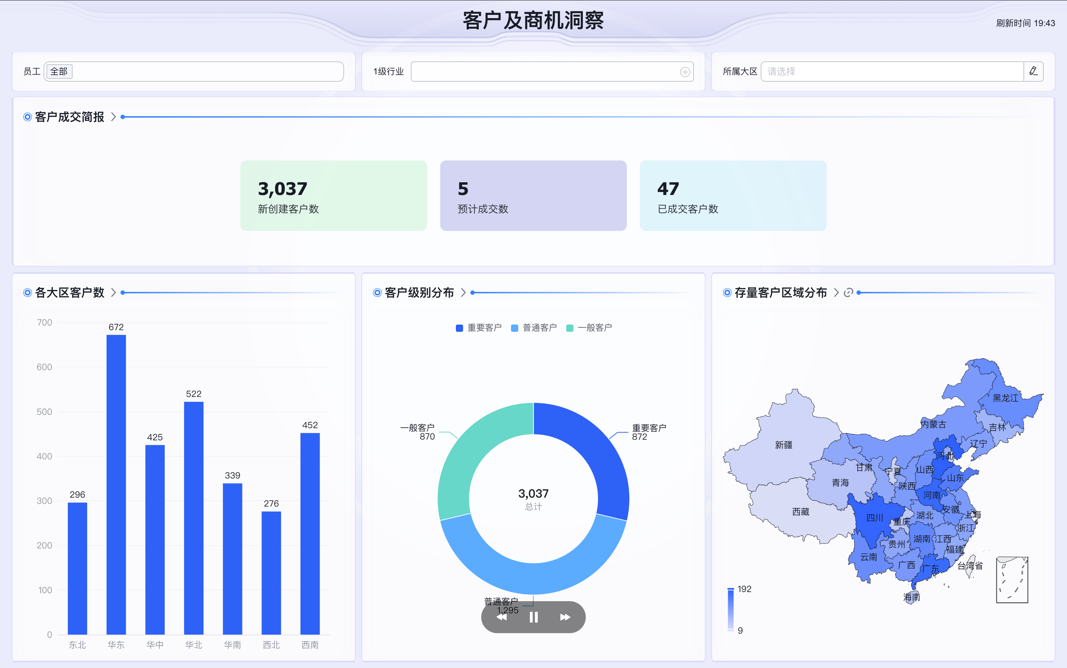The image size is (1067, 668).
Task: Click the 华东 x-axis label
Action: pyautogui.click(x=116, y=645)
